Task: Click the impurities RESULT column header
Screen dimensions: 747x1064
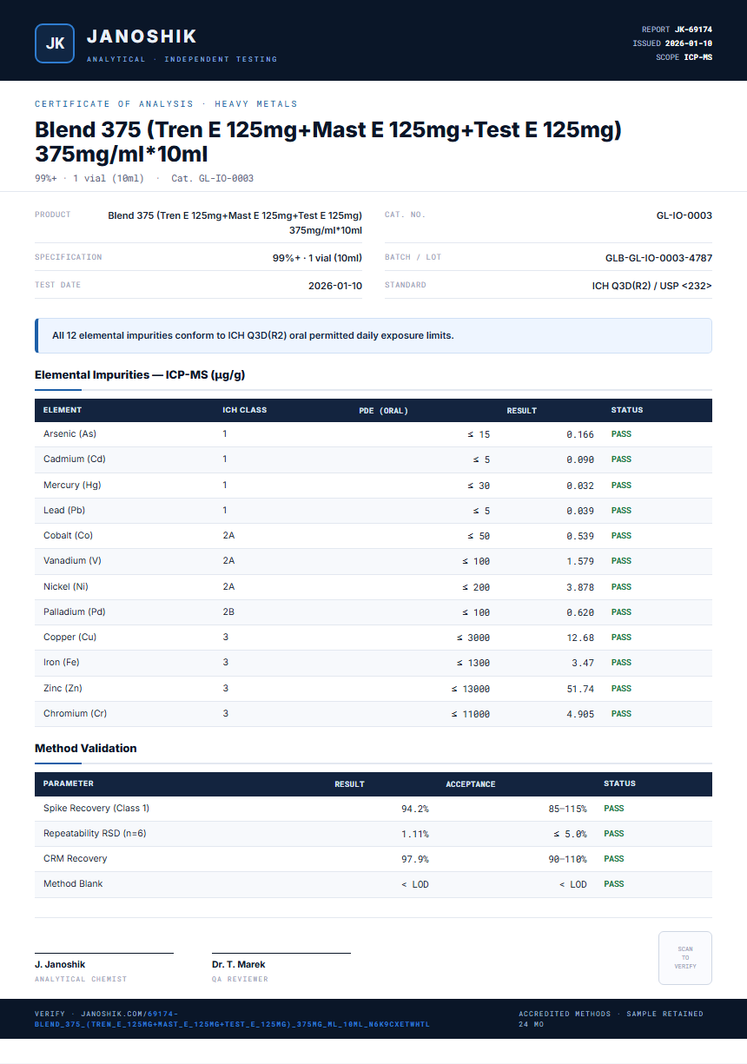Action: coord(522,410)
